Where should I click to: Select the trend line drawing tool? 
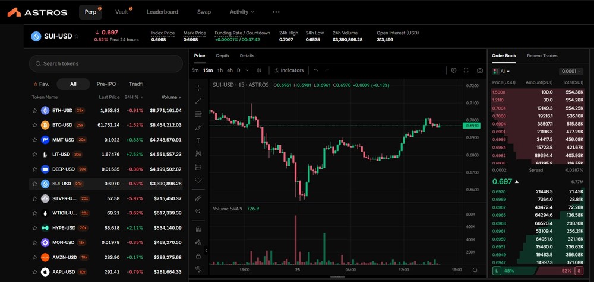tap(198, 101)
